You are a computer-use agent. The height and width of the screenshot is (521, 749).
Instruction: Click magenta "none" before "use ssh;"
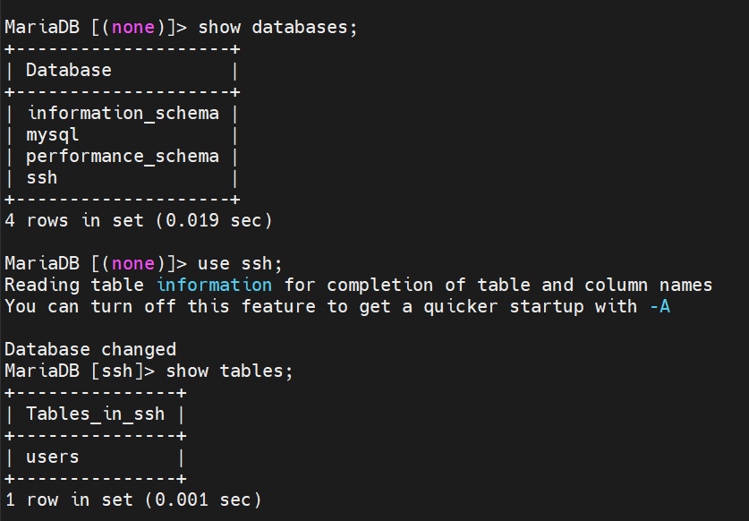[x=133, y=263]
